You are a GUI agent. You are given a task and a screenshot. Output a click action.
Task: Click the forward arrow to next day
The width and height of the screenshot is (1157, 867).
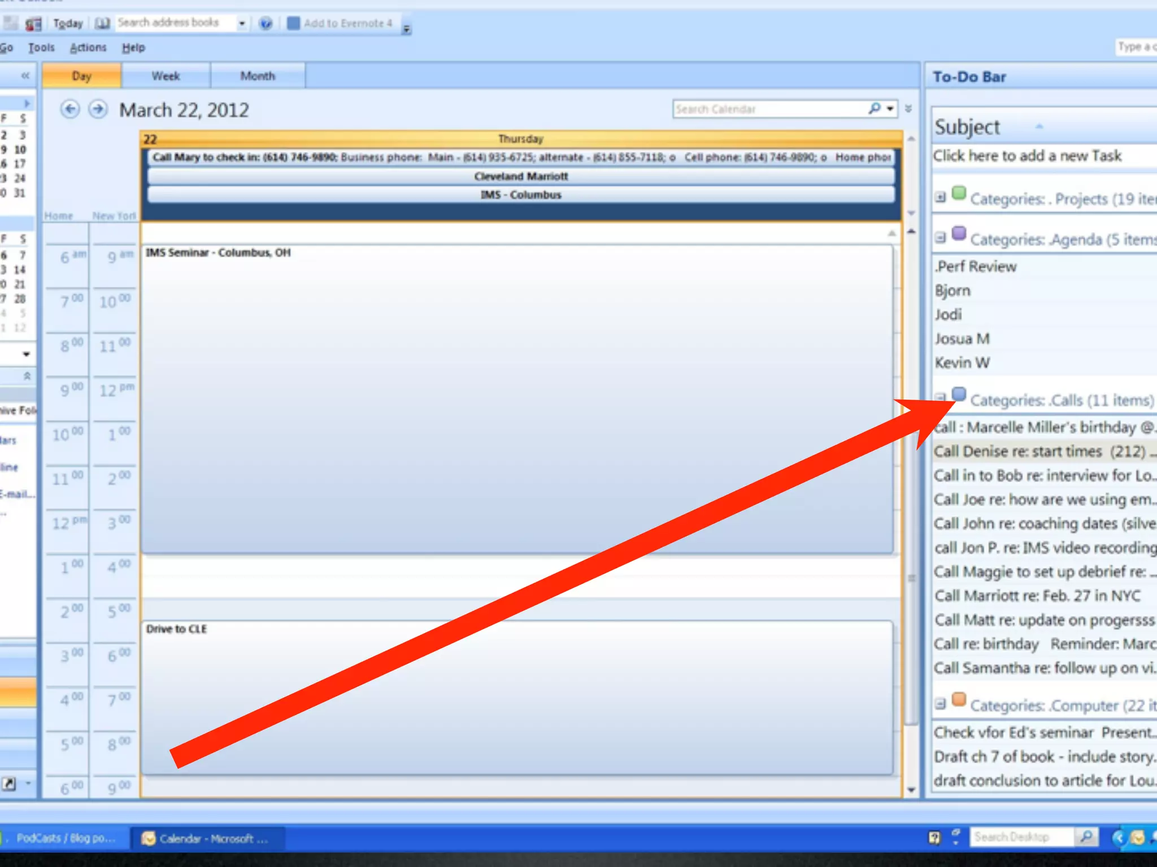[x=98, y=109]
